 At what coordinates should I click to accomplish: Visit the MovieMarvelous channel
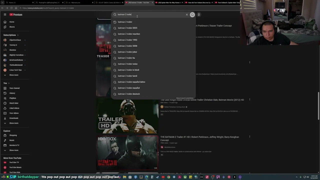(170, 147)
